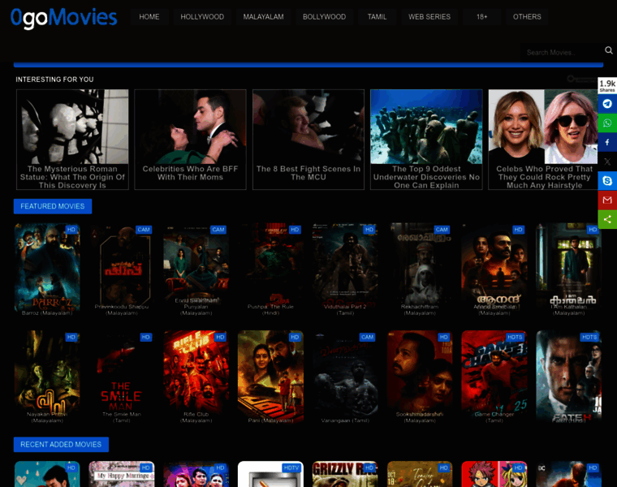Image resolution: width=617 pixels, height=487 pixels.
Task: Open Mysterious Roman Statue article
Action: [x=72, y=140]
